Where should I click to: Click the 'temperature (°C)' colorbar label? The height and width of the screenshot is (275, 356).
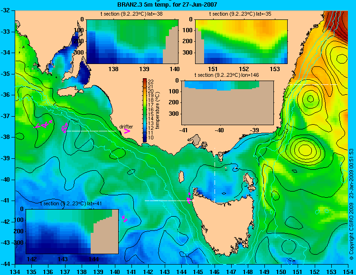(x=158, y=110)
